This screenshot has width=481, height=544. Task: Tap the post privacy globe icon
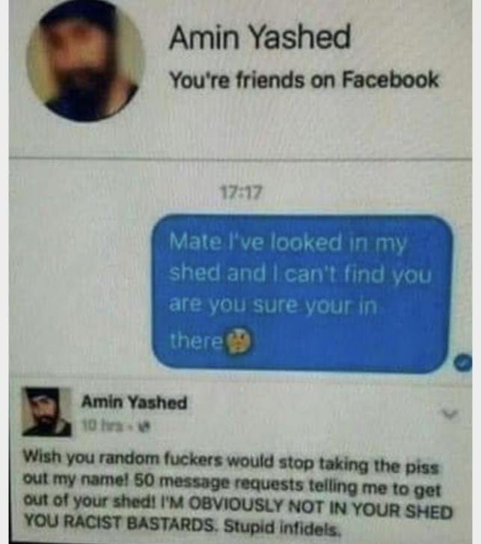click(143, 426)
